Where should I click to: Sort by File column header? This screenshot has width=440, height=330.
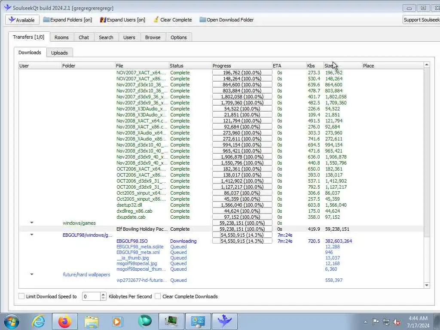click(x=142, y=66)
